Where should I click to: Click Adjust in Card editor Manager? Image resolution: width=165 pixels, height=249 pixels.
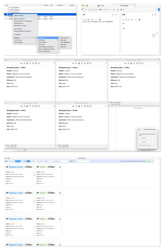coord(140,145)
